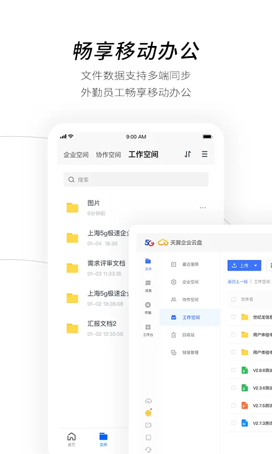Open the hamburger list menu icon

(x=205, y=154)
